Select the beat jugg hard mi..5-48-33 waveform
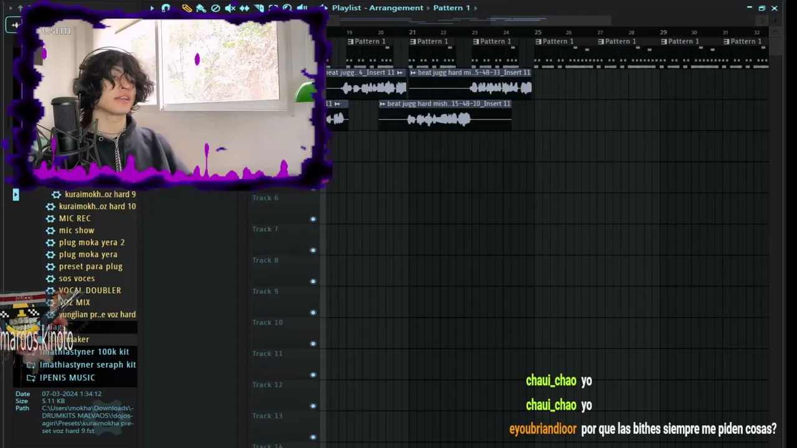This screenshot has height=448, width=797. pos(470,88)
